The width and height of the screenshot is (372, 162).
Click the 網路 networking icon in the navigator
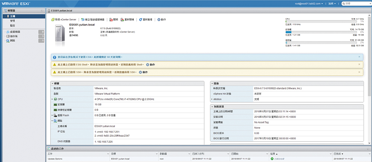point(8,41)
